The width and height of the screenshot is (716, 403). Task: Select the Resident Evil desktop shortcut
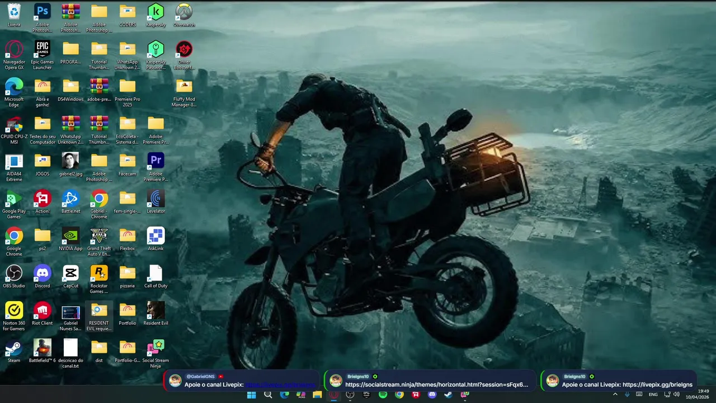tap(156, 313)
